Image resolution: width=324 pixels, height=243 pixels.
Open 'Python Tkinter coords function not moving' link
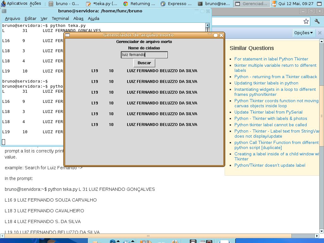tap(276, 103)
